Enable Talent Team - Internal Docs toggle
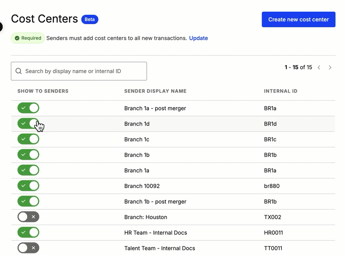Image resolution: width=346 pixels, height=255 pixels. point(28,248)
